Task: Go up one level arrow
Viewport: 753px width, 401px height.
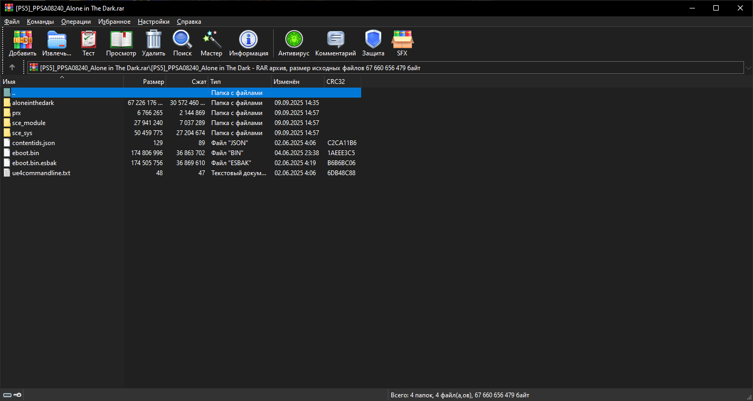Action: click(12, 68)
